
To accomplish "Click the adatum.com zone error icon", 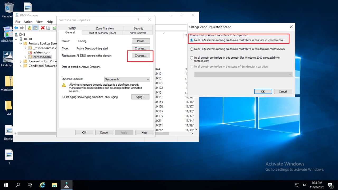I will tap(30, 53).
